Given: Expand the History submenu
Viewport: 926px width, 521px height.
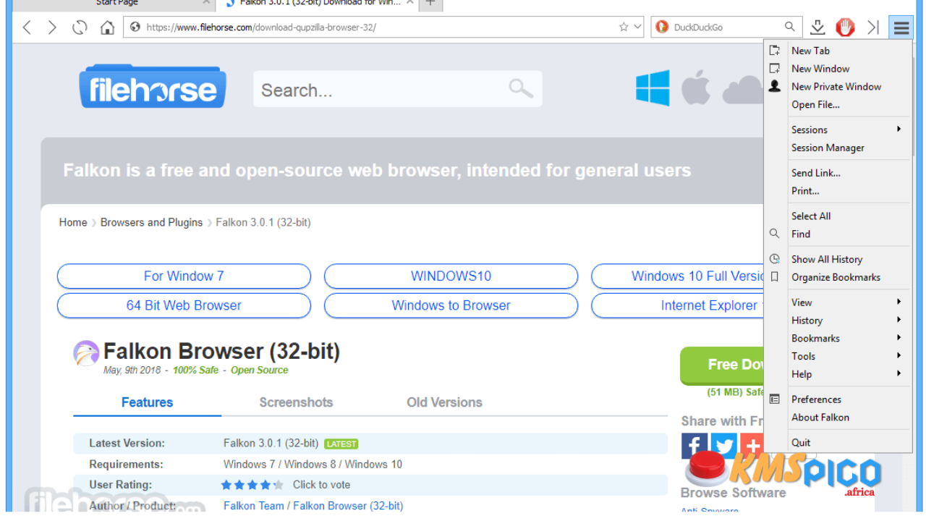Looking at the screenshot, I should click(838, 321).
